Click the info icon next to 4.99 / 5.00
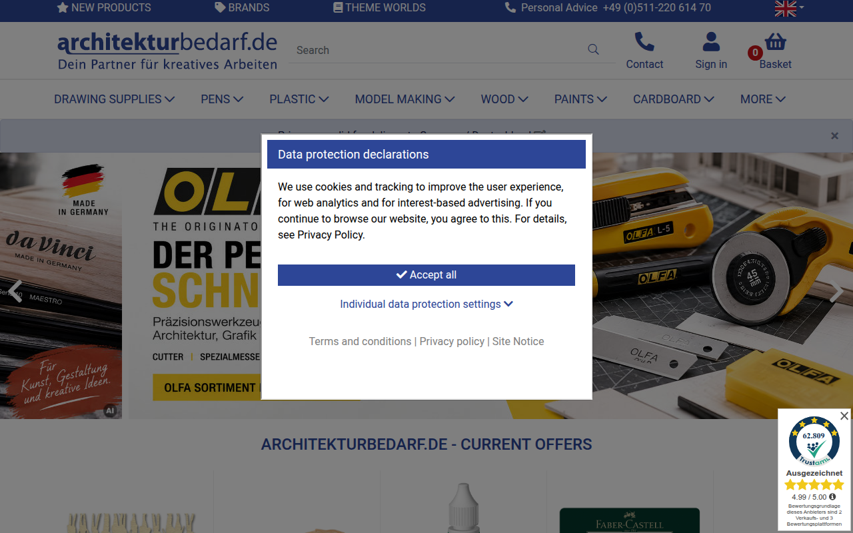The image size is (853, 533). [832, 497]
